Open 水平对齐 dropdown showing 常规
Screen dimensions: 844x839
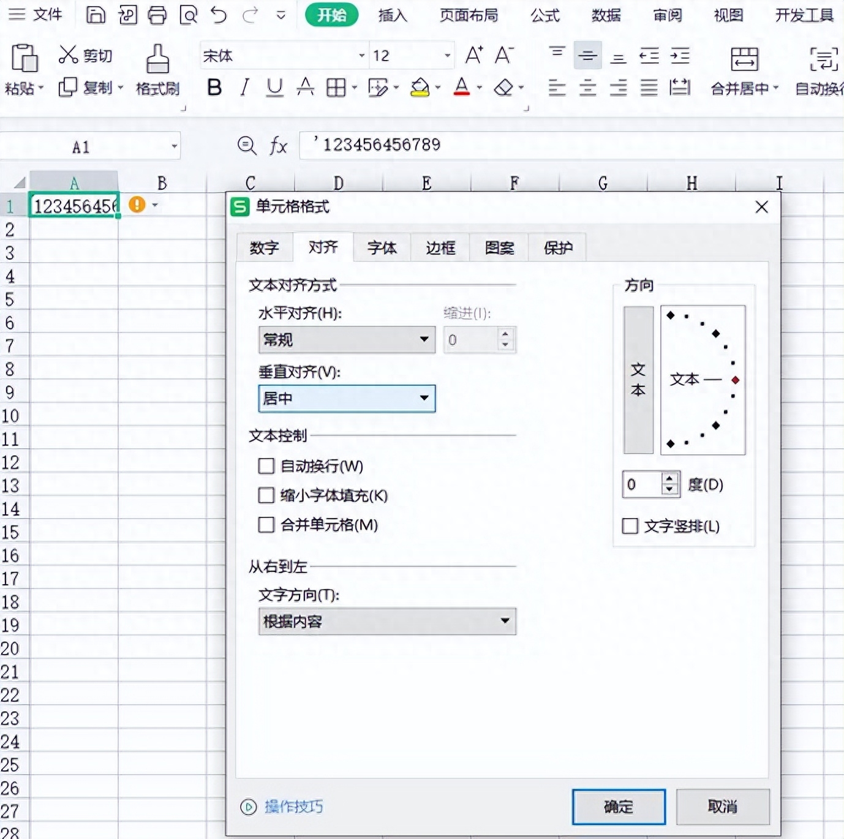pyautogui.click(x=347, y=339)
